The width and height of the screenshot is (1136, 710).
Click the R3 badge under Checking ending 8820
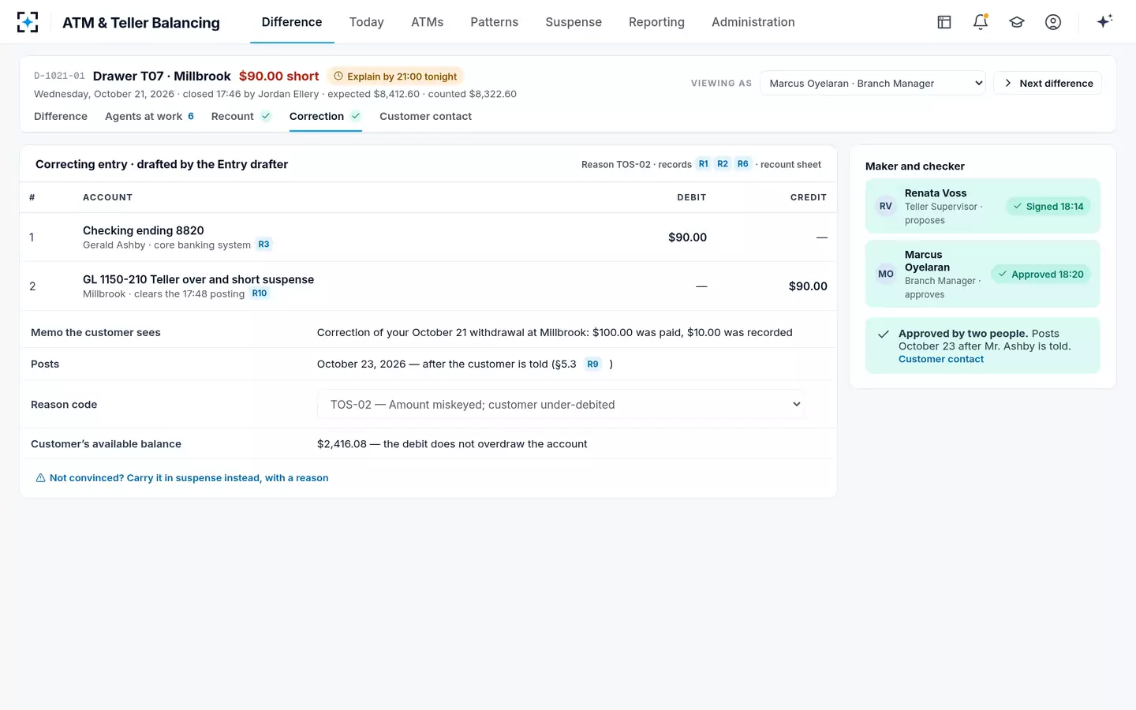click(x=263, y=245)
